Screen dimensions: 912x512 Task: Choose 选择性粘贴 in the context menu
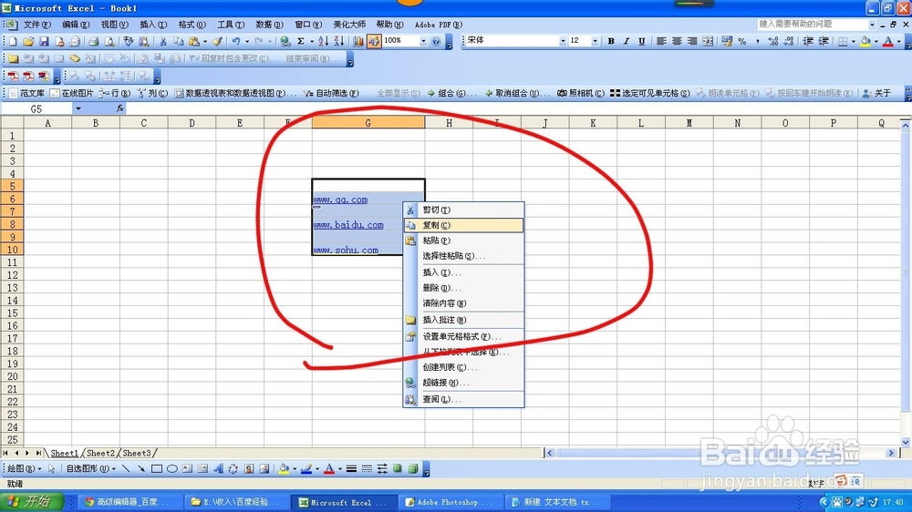[463, 256]
